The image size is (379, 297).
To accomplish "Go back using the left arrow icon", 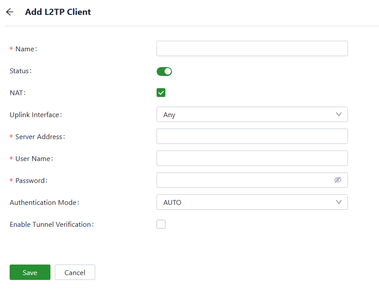I will pyautogui.click(x=10, y=12).
